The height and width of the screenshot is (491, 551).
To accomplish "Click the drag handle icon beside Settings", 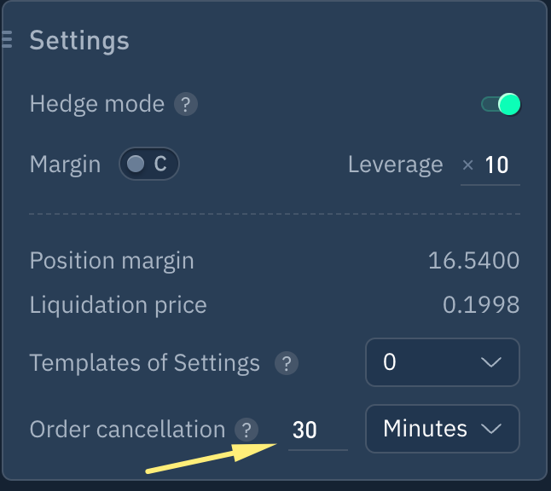I will [x=7, y=40].
